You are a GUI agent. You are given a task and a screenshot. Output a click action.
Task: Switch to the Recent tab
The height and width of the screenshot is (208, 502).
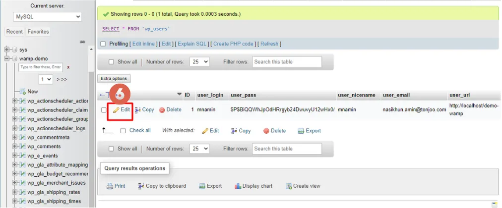coord(15,32)
